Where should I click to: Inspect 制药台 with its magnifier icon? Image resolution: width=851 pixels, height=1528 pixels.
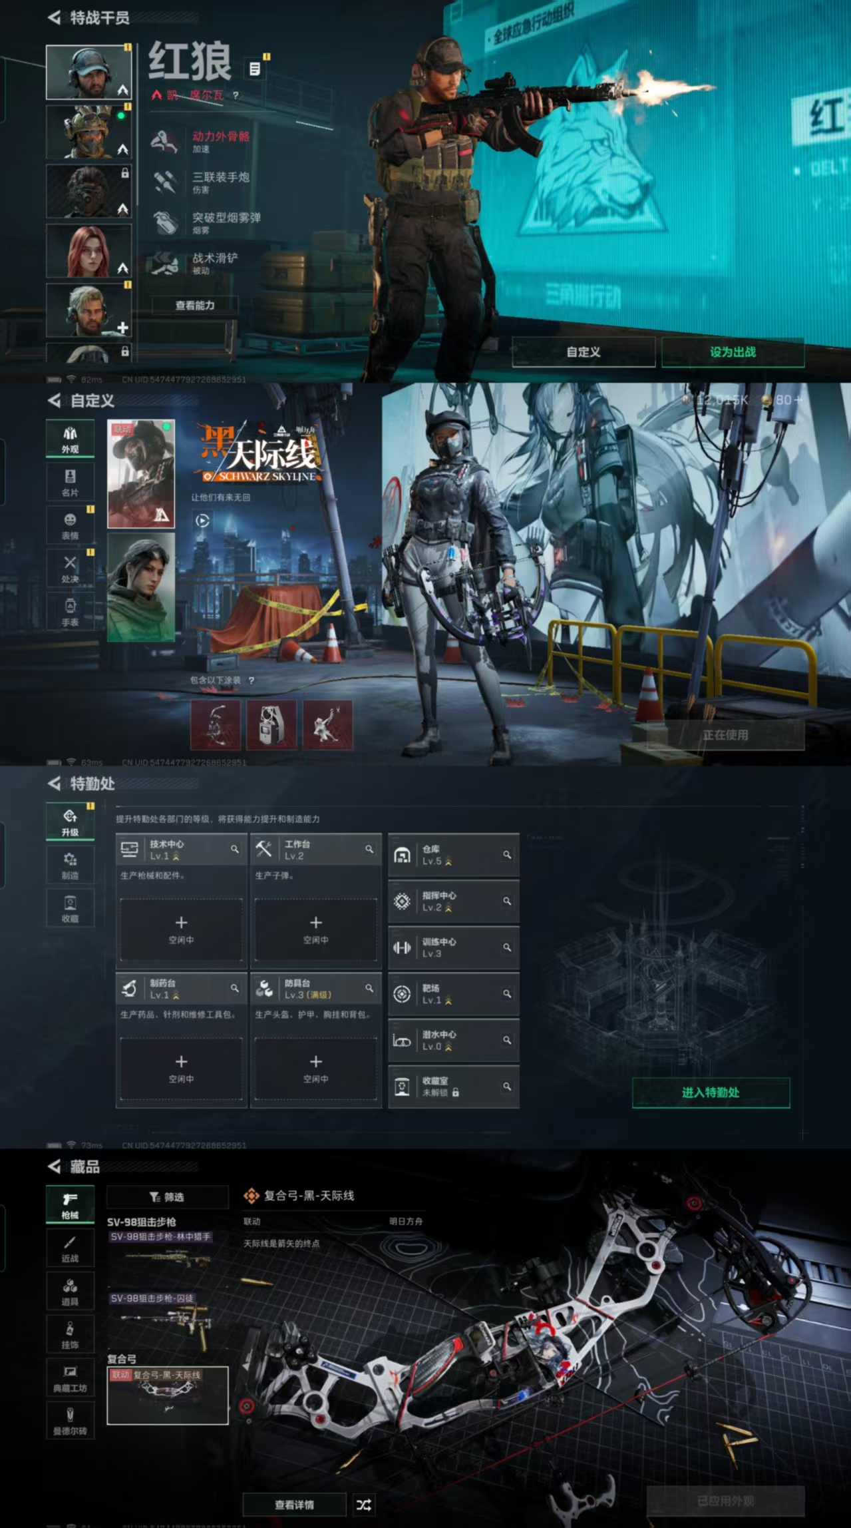235,988
